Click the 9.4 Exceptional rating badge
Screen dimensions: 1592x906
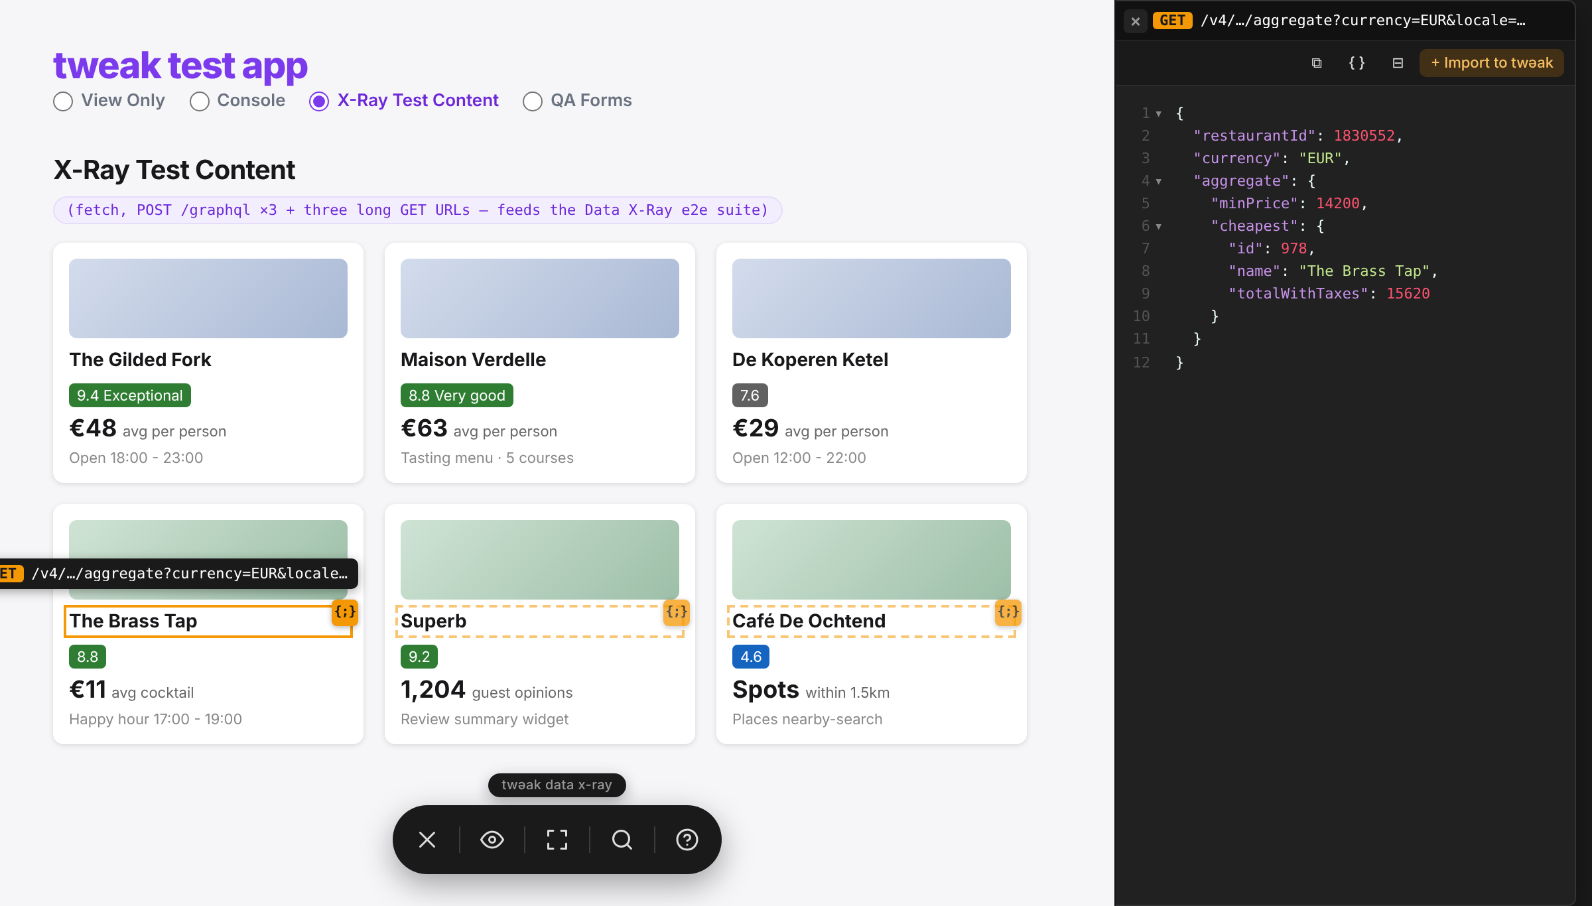coord(130,395)
